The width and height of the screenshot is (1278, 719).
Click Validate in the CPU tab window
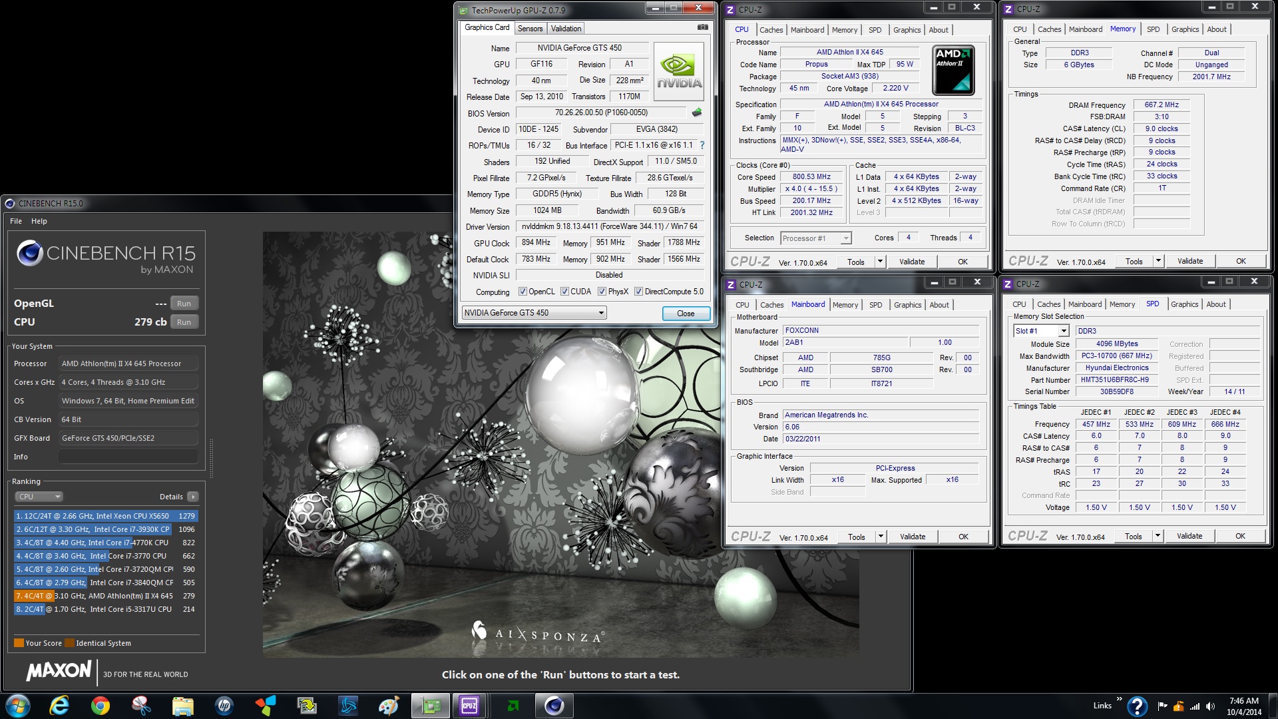912,262
